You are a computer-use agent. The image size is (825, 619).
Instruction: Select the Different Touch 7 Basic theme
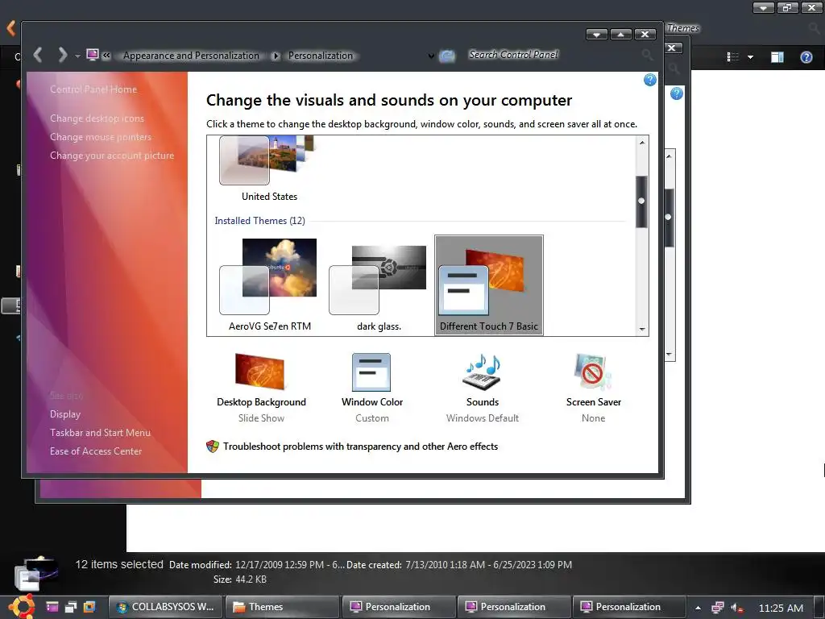tap(489, 285)
